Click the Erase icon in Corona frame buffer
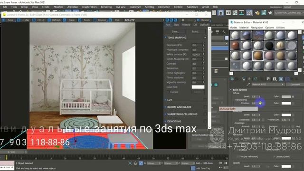Screen dimensions: 304x171 pyautogui.click(x=65, y=20)
